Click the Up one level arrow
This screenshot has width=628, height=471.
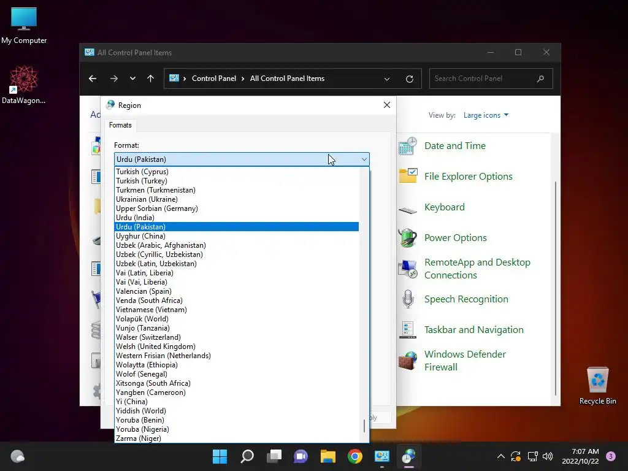pos(151,78)
